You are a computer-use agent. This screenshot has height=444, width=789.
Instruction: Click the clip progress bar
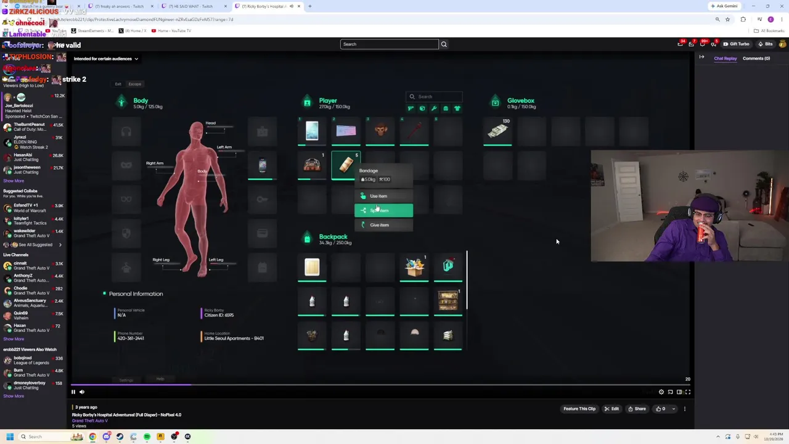pyautogui.click(x=381, y=384)
